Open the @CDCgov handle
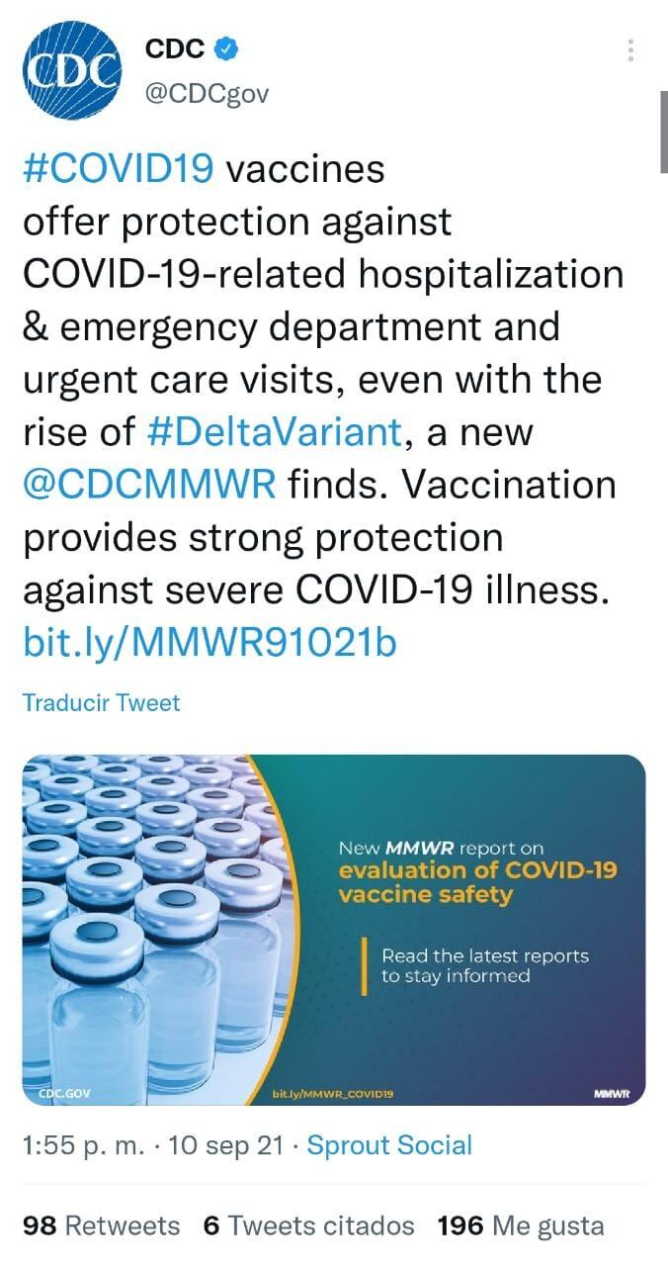Image resolution: width=668 pixels, height=1266 pixels. tap(207, 93)
